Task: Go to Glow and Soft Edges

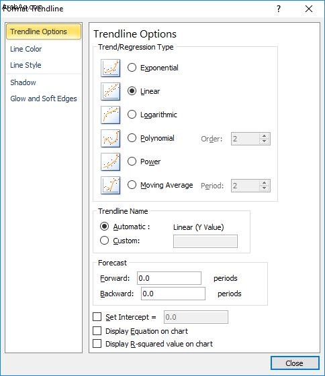Action: pos(44,99)
